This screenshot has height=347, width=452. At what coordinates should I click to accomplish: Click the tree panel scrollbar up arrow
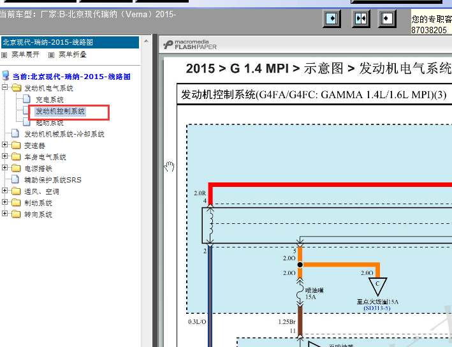[146, 41]
